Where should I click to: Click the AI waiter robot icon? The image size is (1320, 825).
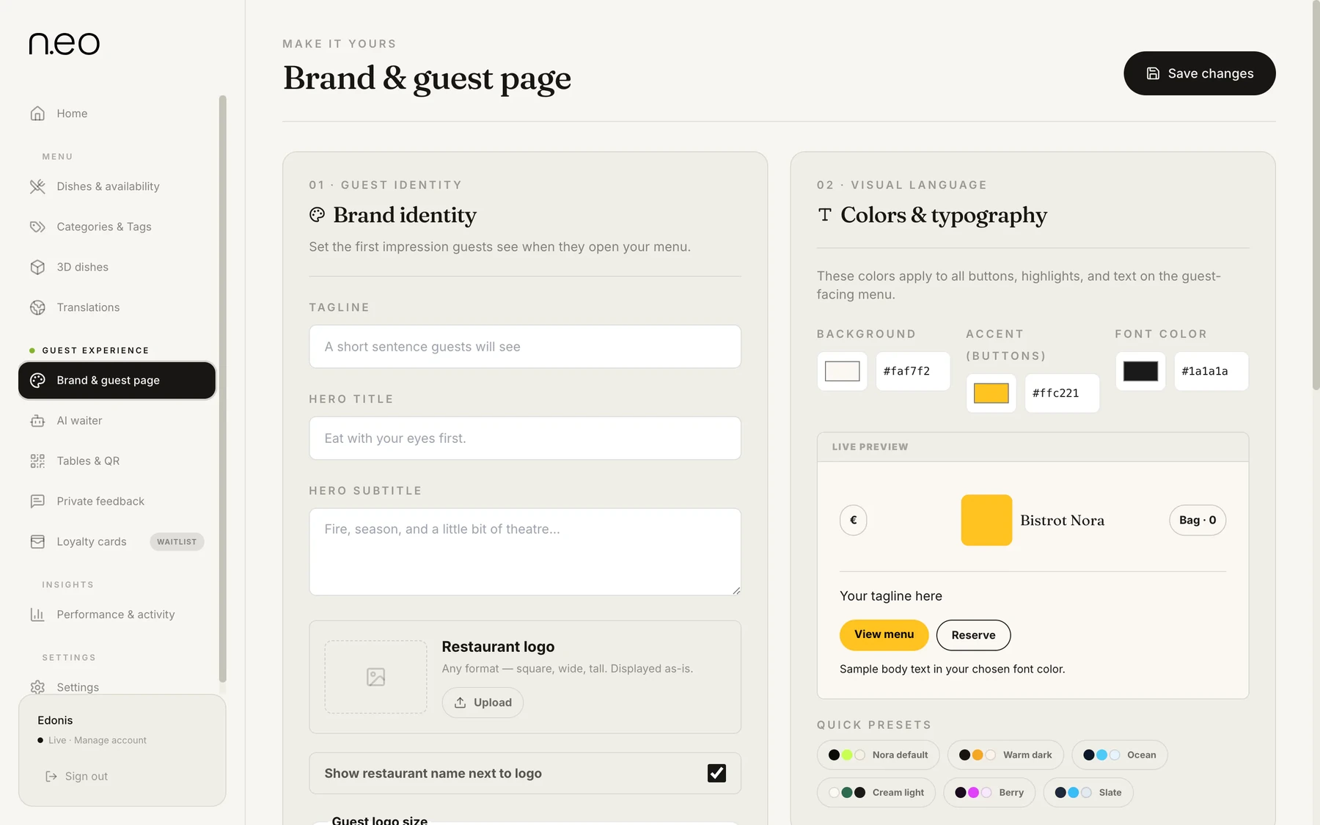tap(37, 421)
